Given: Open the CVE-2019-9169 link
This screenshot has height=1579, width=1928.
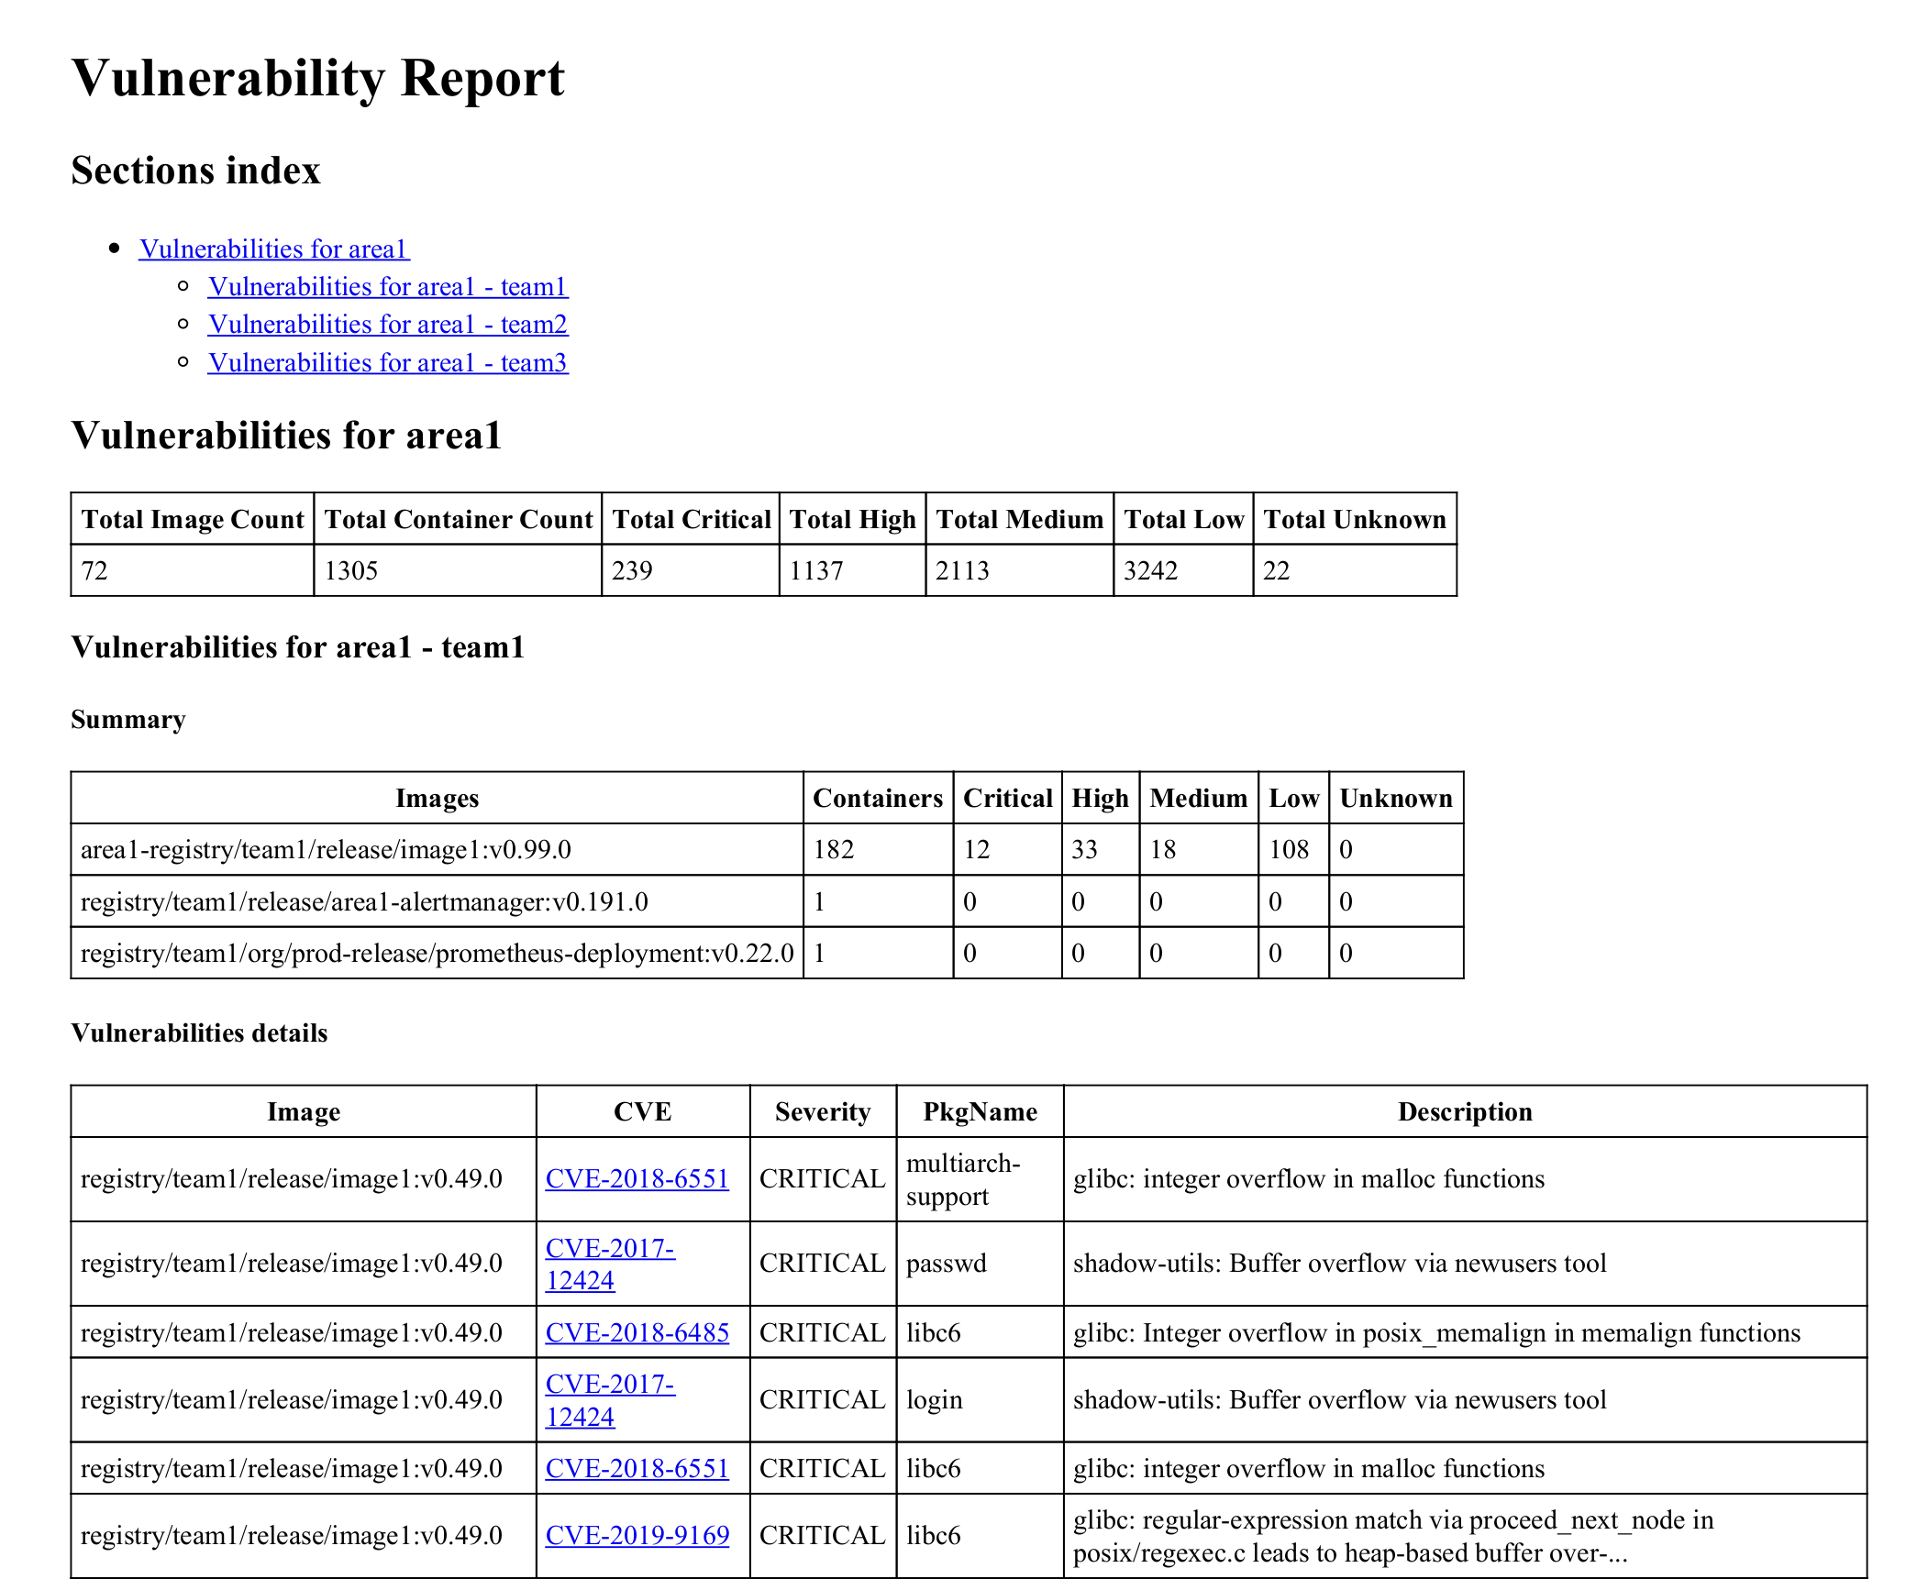Looking at the screenshot, I should 637,1535.
